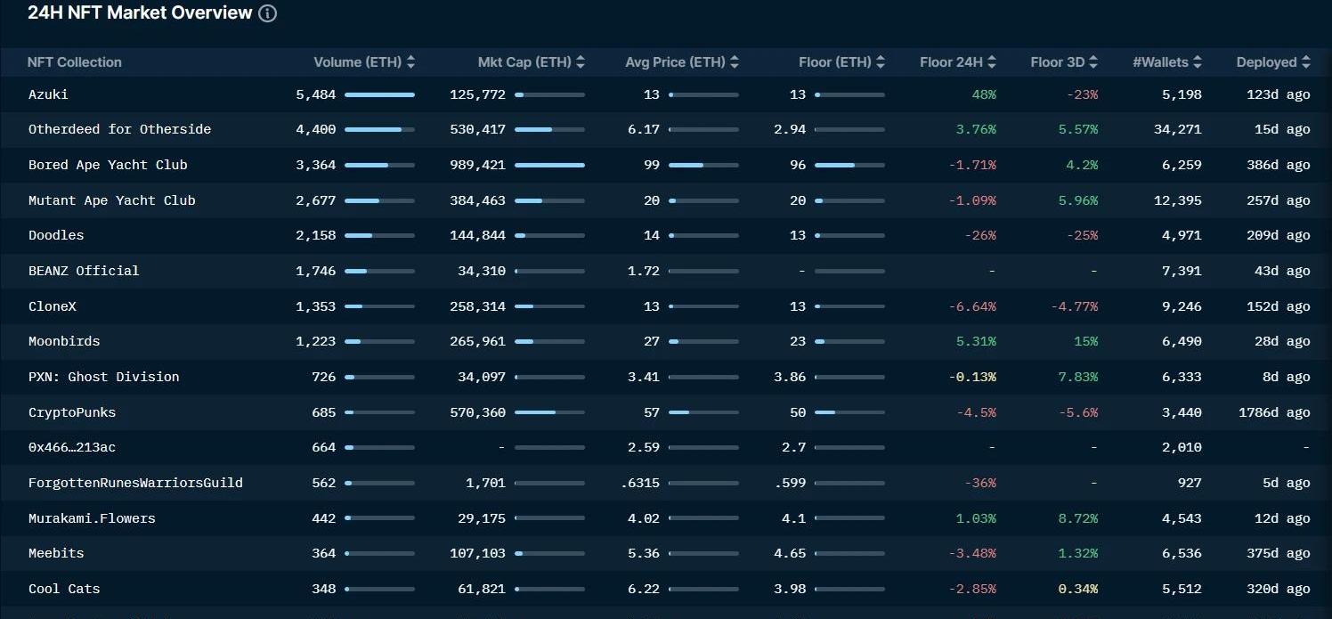
Task: Click CloneX wallets count 9,246
Action: (1182, 306)
